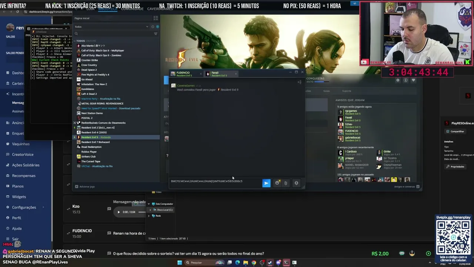
Task: Select Road Redemption in the library list
Action: [x=91, y=147]
